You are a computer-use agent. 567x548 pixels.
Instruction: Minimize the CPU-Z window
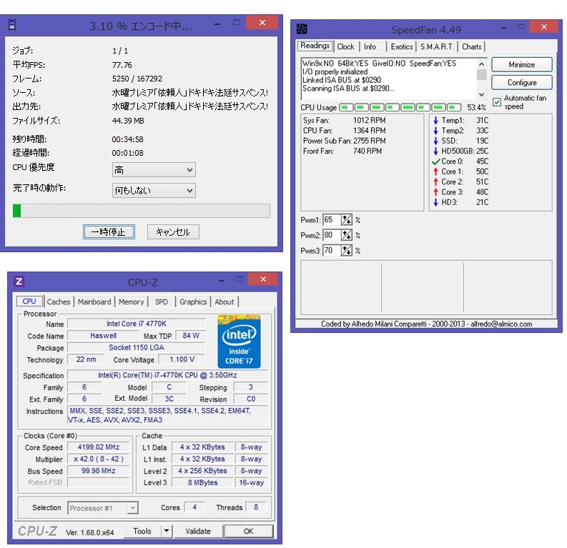tap(222, 280)
